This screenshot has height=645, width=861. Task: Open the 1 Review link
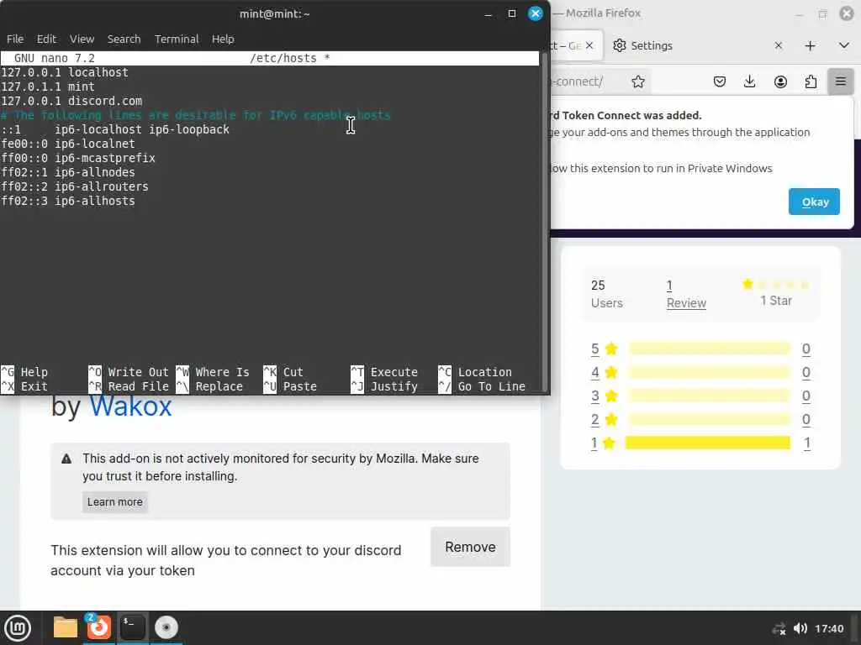point(686,294)
